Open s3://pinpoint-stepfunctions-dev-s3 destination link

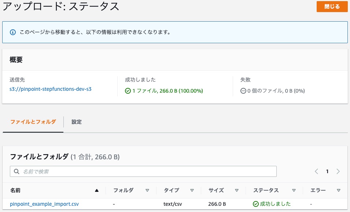51,89
